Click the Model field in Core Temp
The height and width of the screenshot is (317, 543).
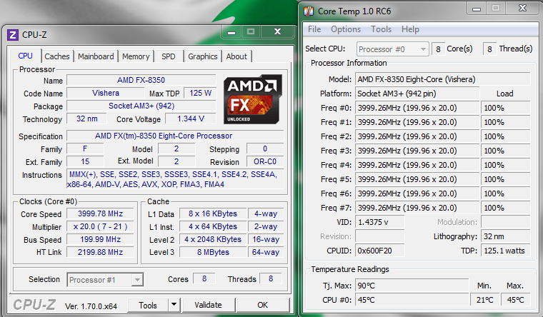click(x=442, y=79)
